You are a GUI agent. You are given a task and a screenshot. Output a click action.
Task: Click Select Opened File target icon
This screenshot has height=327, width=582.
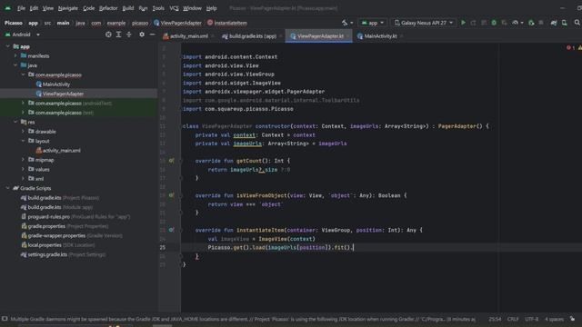[108, 35]
